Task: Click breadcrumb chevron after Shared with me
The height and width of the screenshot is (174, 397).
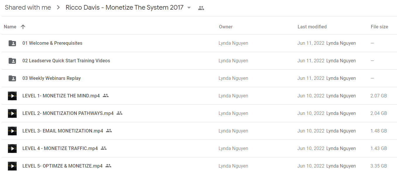Action: point(58,8)
